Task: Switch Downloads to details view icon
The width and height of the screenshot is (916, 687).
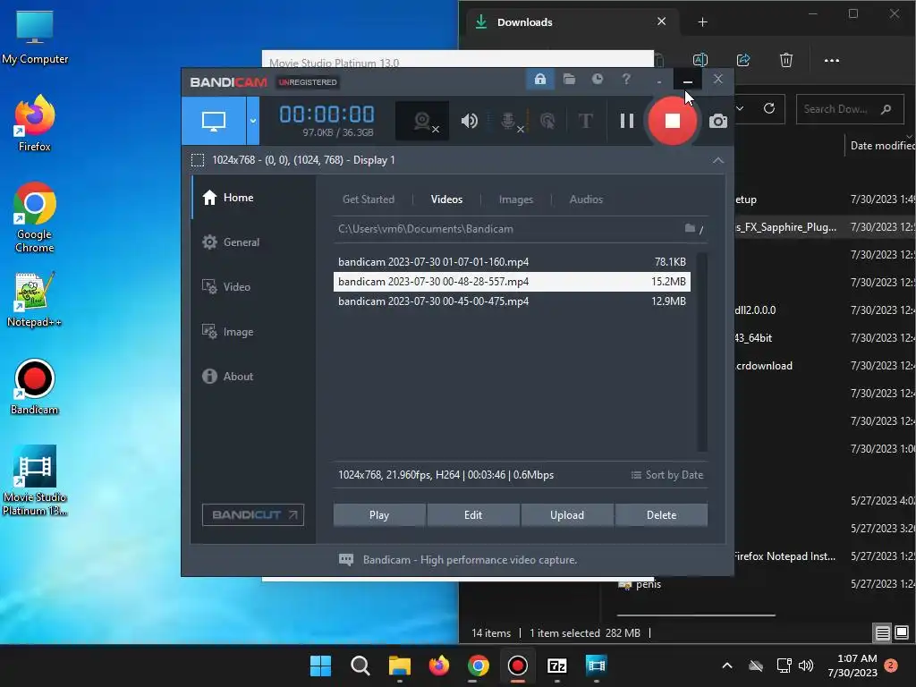Action: [x=882, y=632]
